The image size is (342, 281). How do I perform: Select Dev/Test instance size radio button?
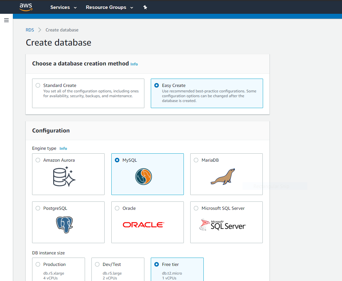[97, 264]
